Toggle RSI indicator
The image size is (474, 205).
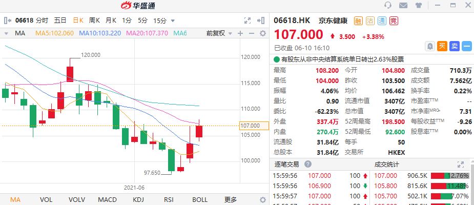(x=169, y=199)
